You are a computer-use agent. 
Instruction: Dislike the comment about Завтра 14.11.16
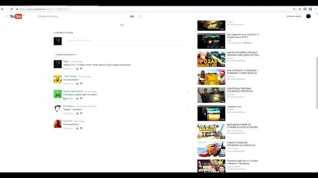click(81, 69)
